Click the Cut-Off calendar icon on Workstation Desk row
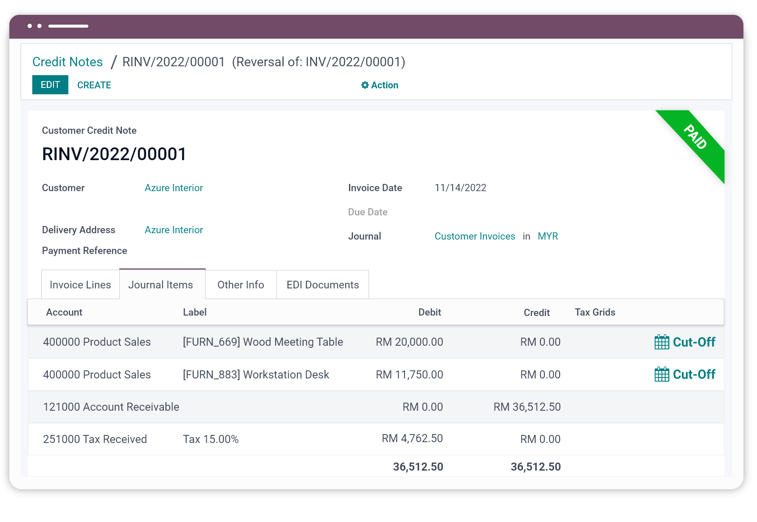 [661, 375]
